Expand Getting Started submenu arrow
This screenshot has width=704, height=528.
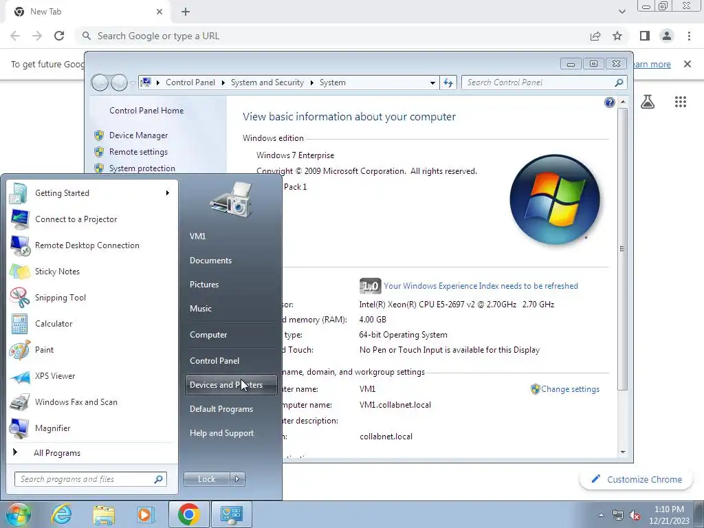point(168,193)
